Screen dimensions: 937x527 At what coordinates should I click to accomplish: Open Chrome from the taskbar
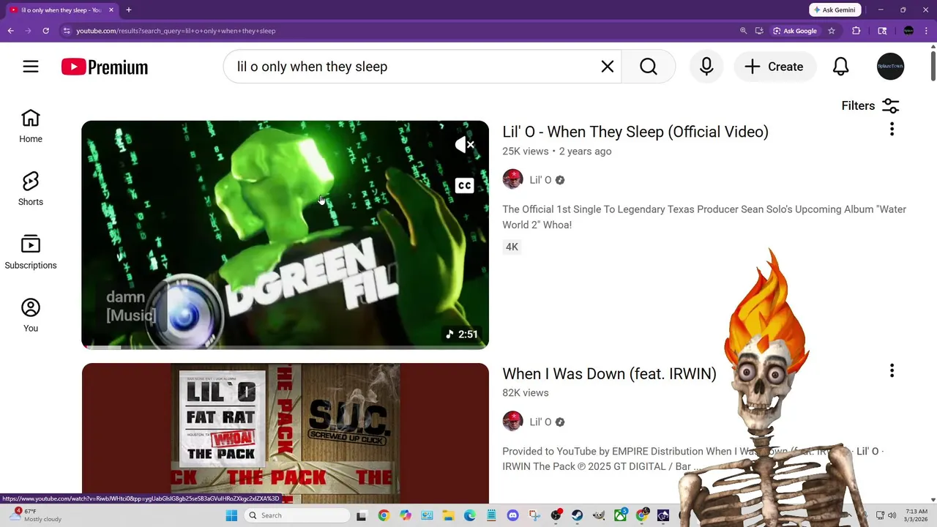pos(384,515)
